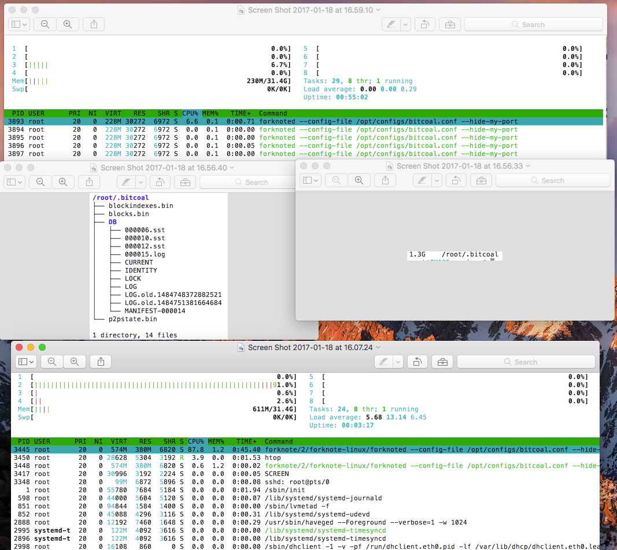This screenshot has width=617, height=550.
Task: Show markup toolbox in 16.56.33 window
Action: click(481, 180)
